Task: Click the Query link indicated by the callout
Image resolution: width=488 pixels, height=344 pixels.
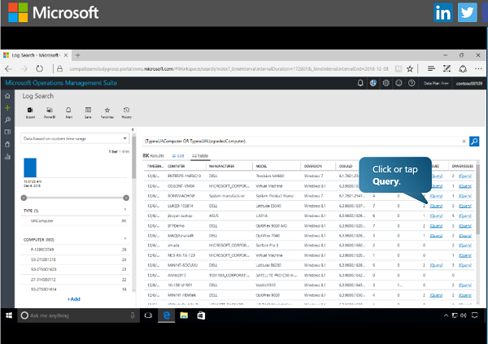Action: coord(436,206)
